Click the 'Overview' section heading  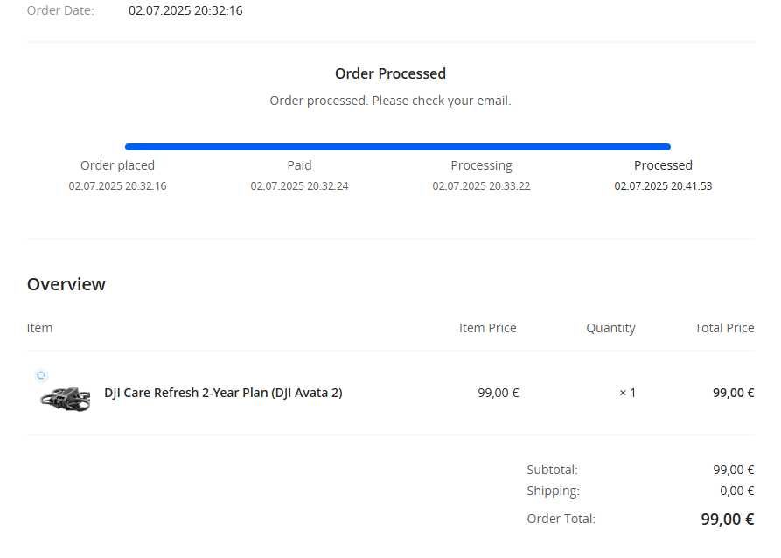[66, 284]
